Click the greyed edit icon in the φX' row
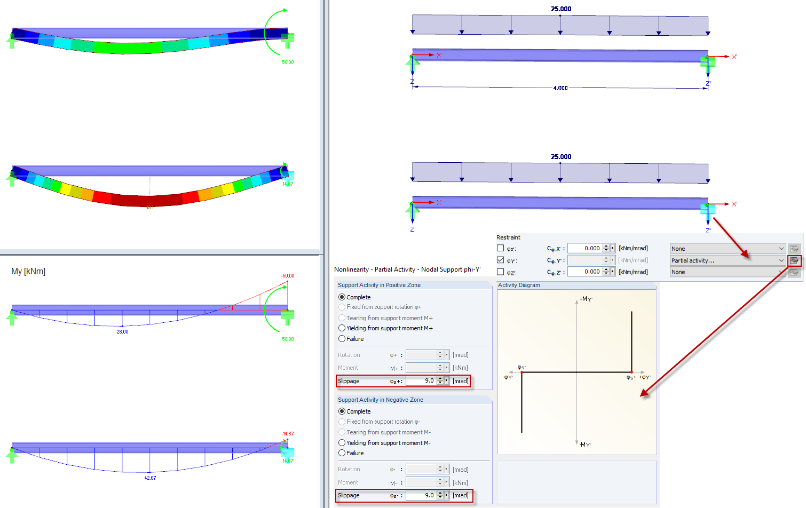Screen dimensions: 806x508 pyautogui.click(x=794, y=249)
